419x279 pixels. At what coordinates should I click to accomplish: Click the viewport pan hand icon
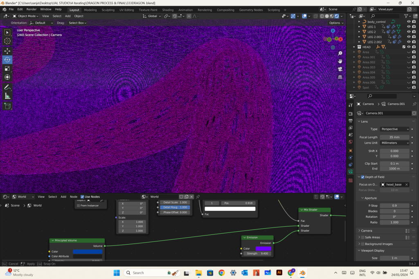[340, 61]
